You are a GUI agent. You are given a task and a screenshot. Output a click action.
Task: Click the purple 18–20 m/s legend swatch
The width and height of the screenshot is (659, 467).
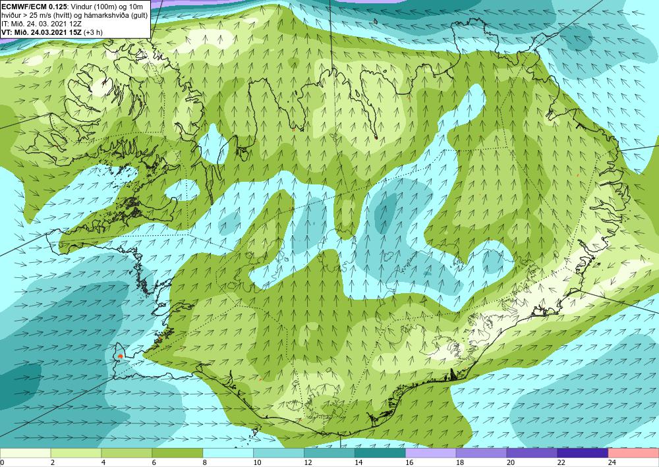click(481, 453)
